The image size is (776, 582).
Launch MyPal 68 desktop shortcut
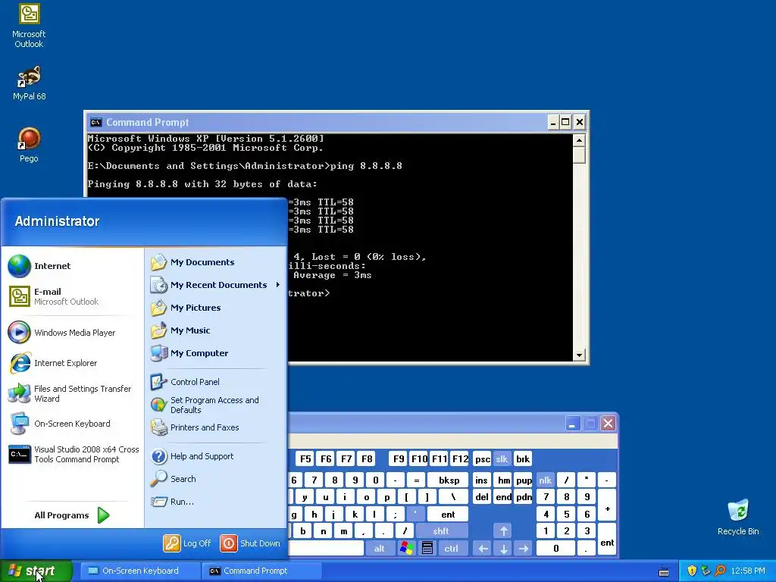(29, 83)
